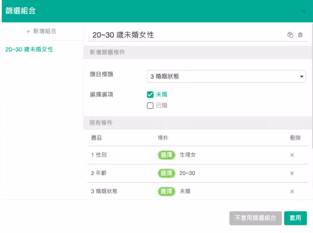Click the 未婚 option label text

162,94
